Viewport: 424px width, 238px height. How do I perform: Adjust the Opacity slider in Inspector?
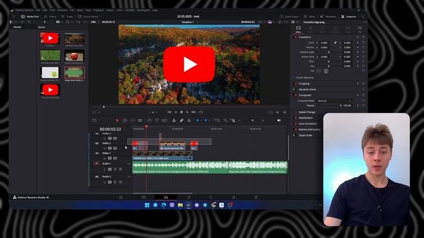[x=329, y=106]
